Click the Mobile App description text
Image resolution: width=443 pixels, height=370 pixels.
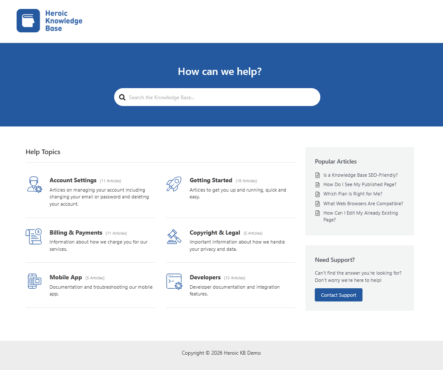point(101,290)
